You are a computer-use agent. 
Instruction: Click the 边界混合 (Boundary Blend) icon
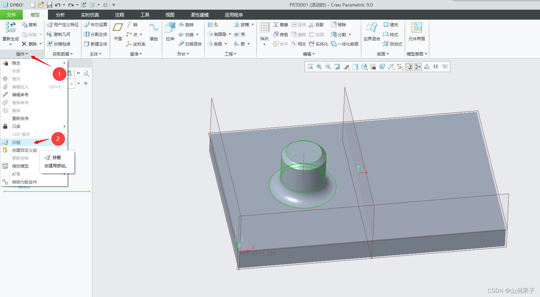[x=372, y=28]
